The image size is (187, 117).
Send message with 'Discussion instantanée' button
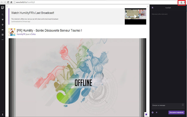coord(176,112)
